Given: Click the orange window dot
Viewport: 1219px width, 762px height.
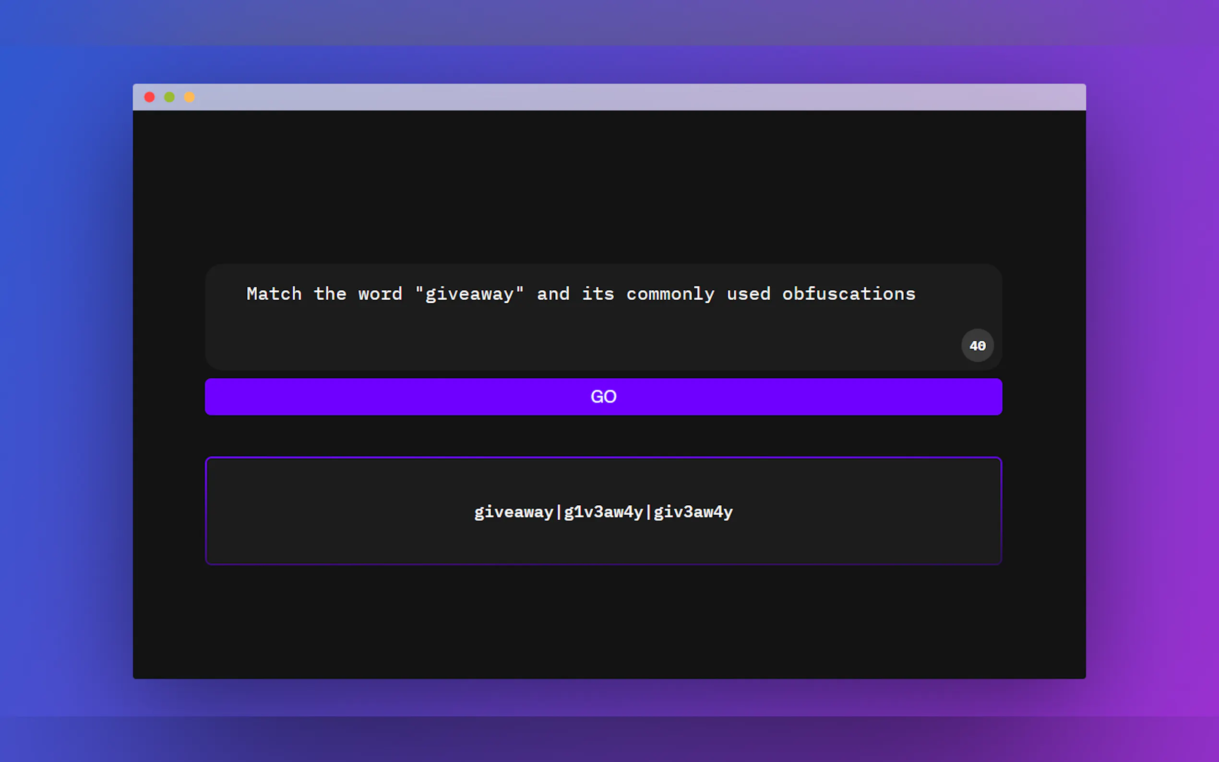Looking at the screenshot, I should (190, 97).
